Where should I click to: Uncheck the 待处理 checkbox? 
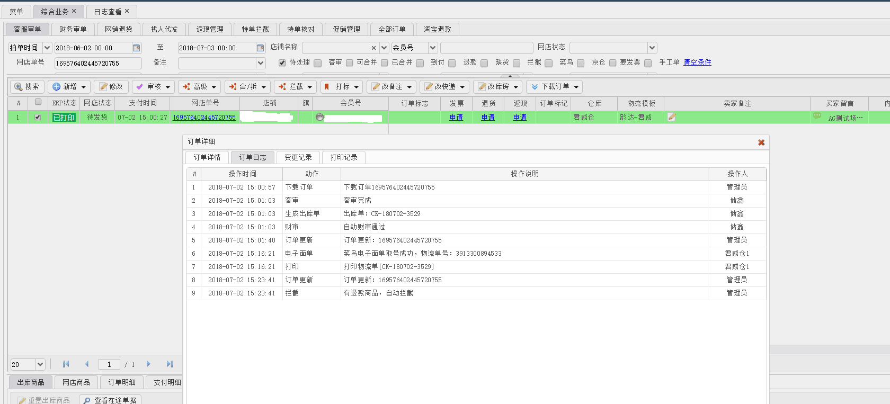(x=282, y=62)
